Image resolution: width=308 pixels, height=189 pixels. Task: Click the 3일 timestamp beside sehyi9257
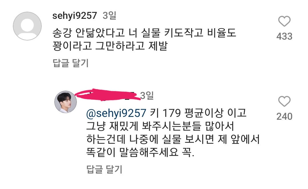click(109, 15)
